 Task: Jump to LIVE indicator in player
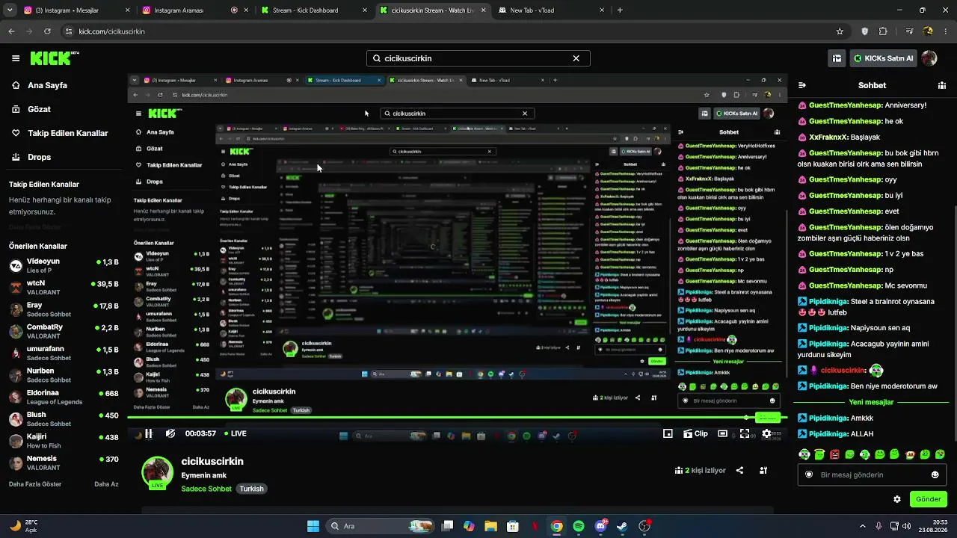pyautogui.click(x=235, y=433)
